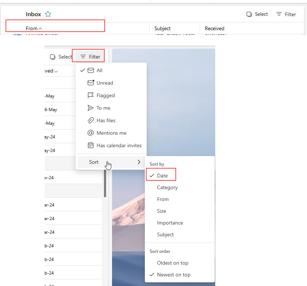Open the Sort submenu
The height and width of the screenshot is (286, 307).
(111, 162)
